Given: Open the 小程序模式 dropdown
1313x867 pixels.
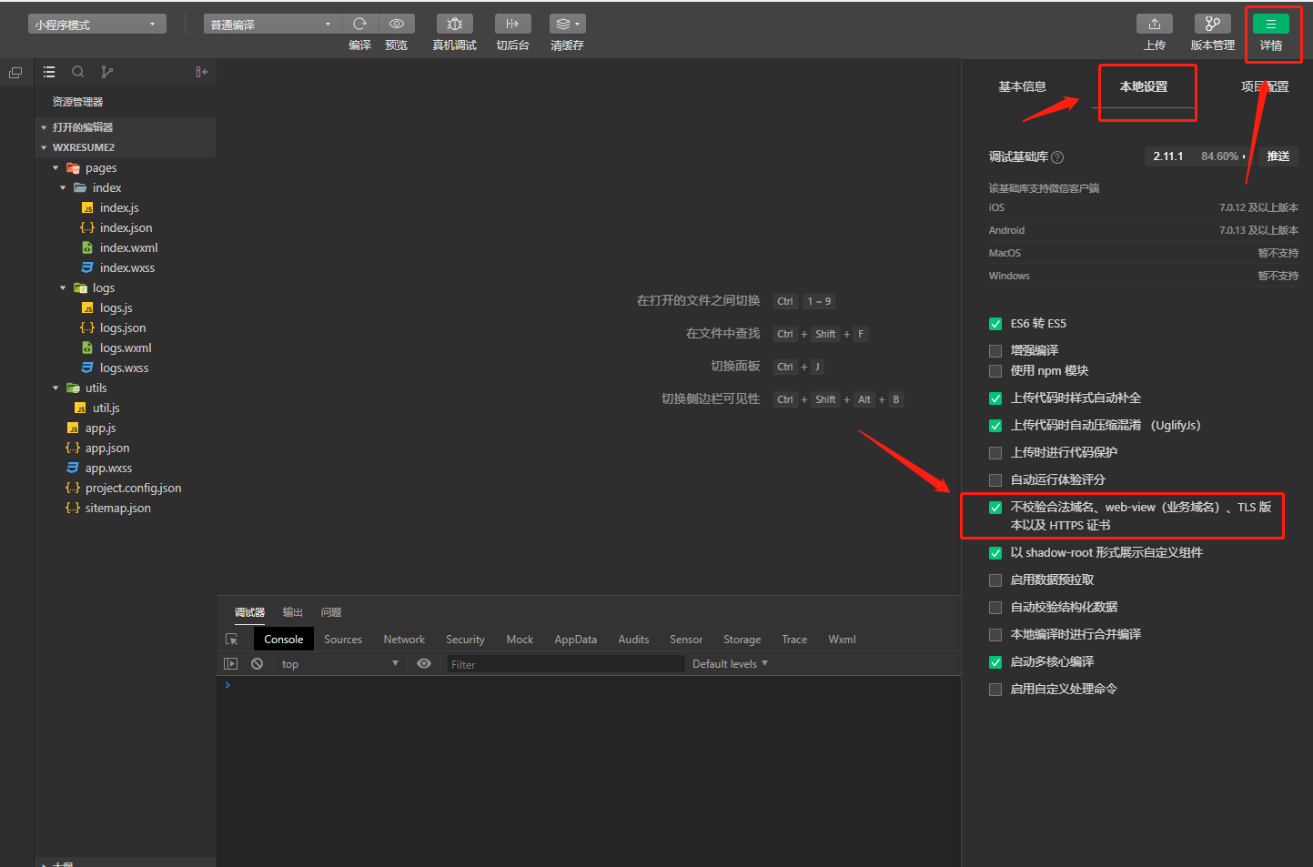Looking at the screenshot, I should (x=96, y=25).
